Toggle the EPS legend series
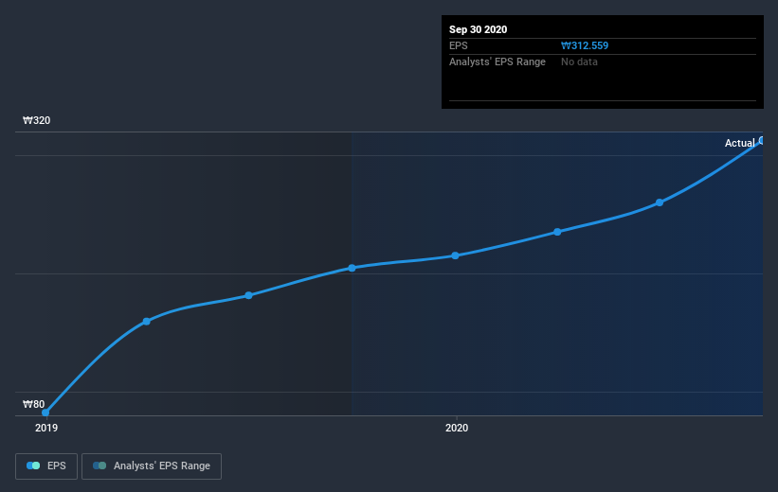Screen dimensions: 778x492 [x=46, y=466]
